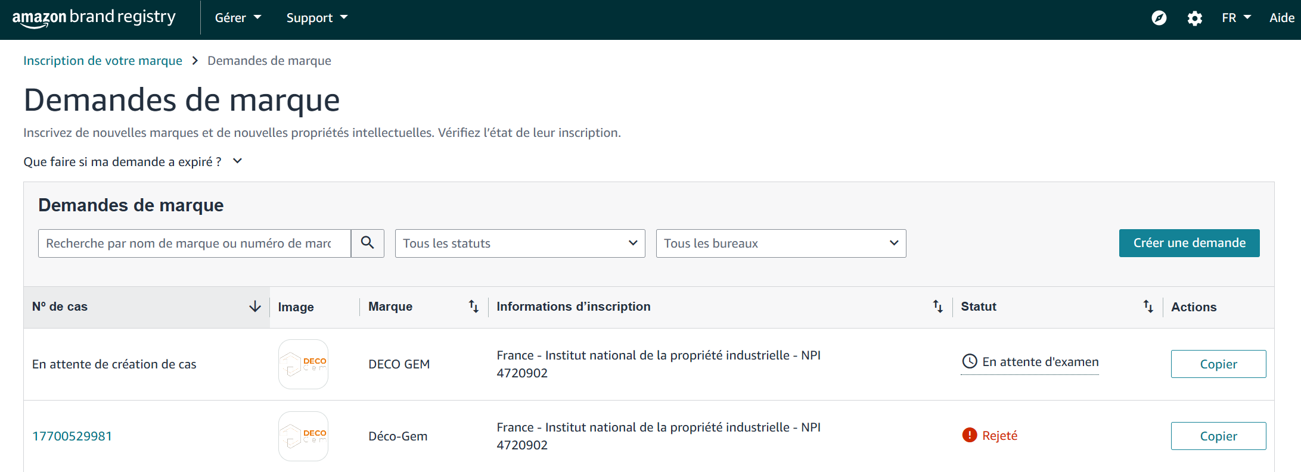Click DECO GEM row inscription information
The height and width of the screenshot is (472, 1301).
pos(659,364)
